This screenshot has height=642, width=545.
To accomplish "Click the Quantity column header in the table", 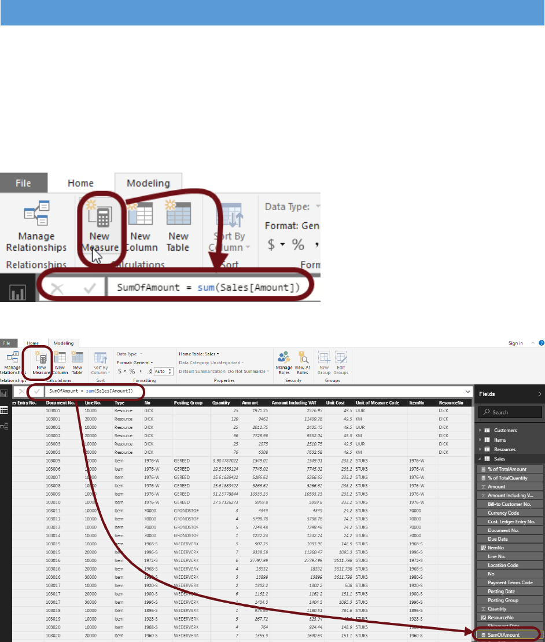I will pos(224,403).
